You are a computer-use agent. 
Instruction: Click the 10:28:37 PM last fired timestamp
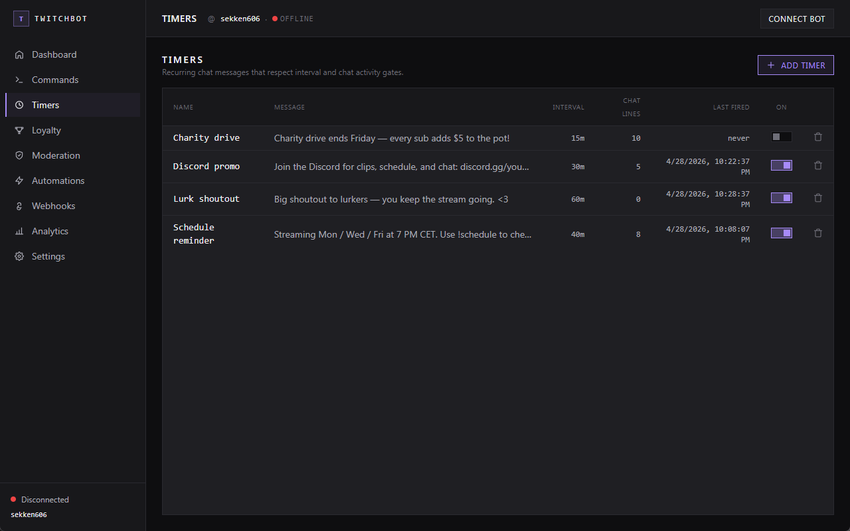708,198
